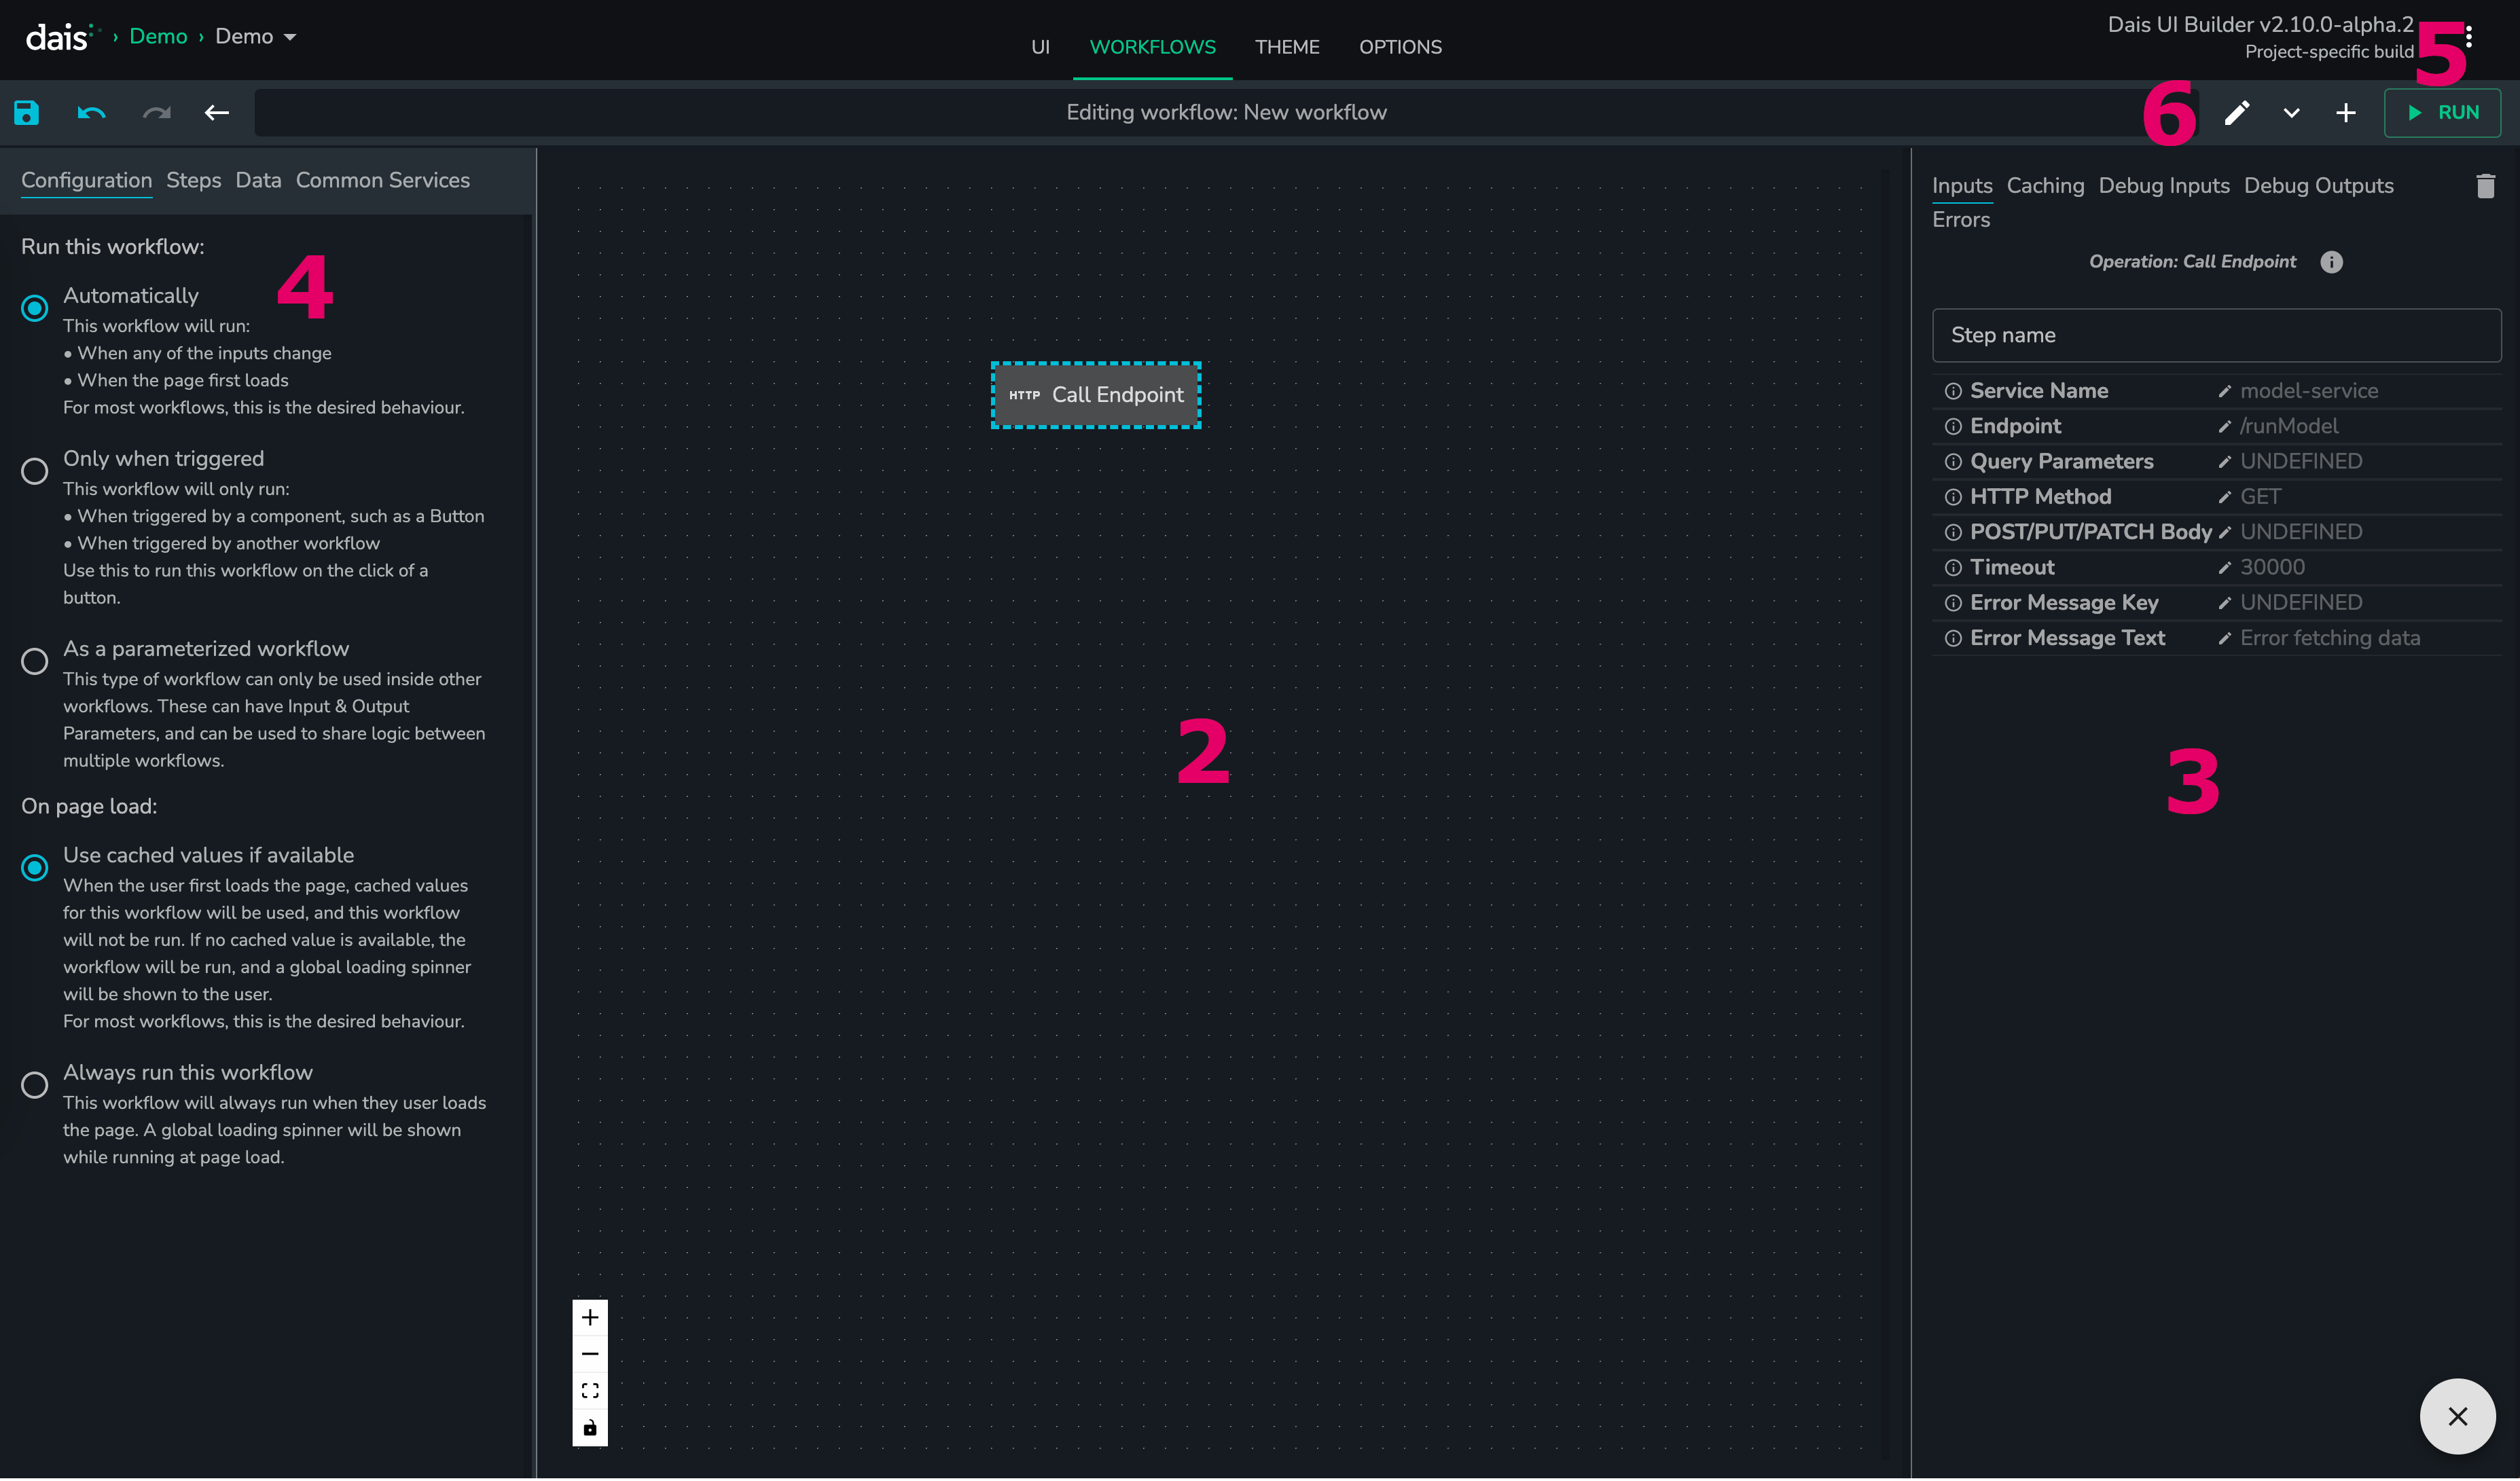Expand workflow list chevron beside pencil
Image resolution: width=2520 pixels, height=1481 pixels.
[x=2292, y=113]
